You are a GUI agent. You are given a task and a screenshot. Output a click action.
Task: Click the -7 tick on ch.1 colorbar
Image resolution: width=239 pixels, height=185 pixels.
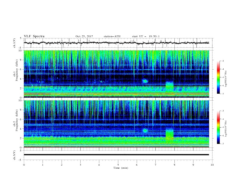pyautogui.click(x=222, y=94)
